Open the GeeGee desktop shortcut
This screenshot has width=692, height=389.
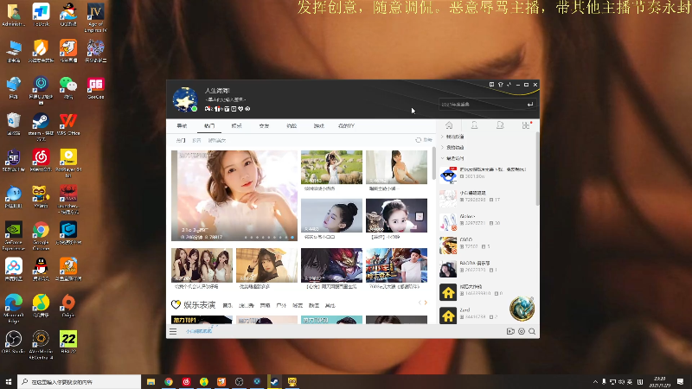[x=95, y=88]
